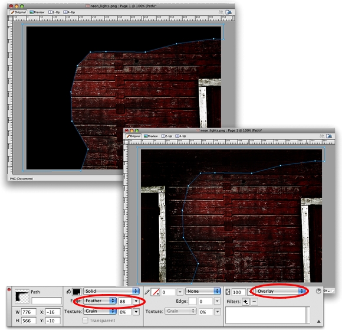Open the stroke texture 0% slider arrow
342x330 pixels.
(x=217, y=312)
